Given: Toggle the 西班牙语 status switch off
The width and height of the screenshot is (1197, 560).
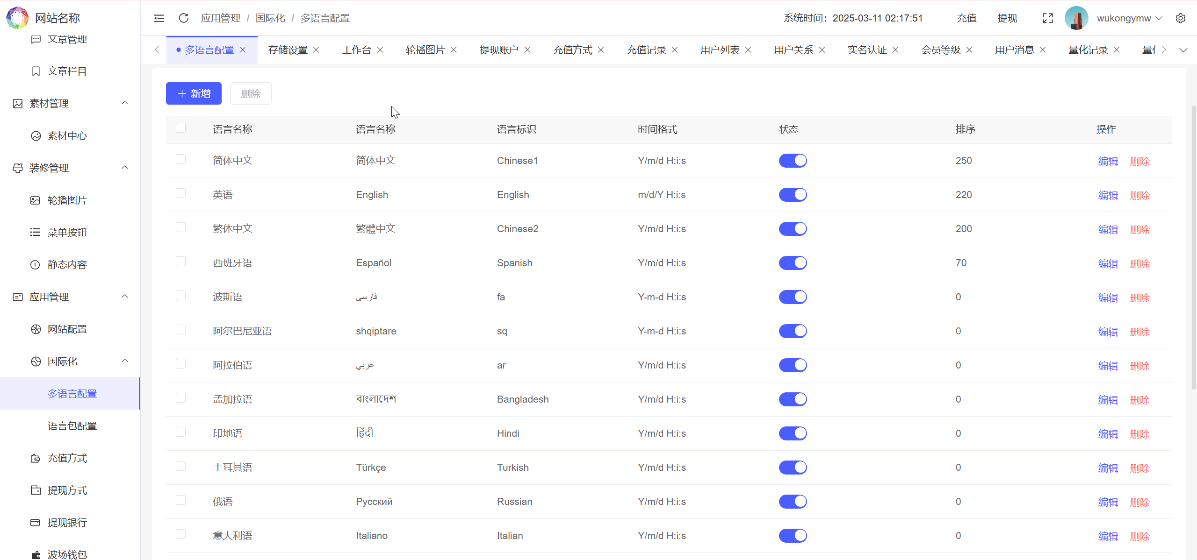Looking at the screenshot, I should (x=793, y=262).
